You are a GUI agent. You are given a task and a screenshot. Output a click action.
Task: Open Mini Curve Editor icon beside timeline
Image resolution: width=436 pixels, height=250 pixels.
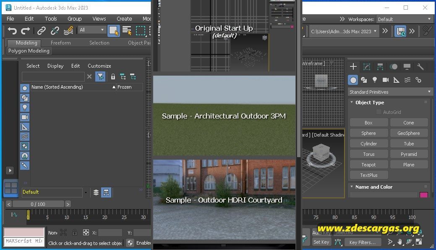[14, 215]
